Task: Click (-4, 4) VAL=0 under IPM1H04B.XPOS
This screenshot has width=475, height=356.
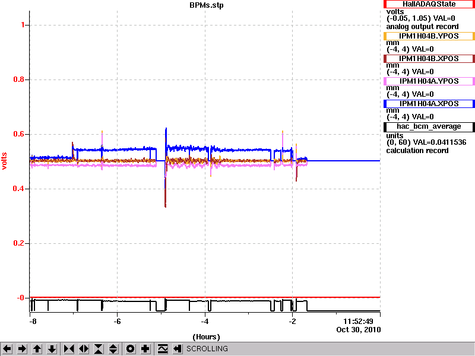Action: (x=410, y=72)
